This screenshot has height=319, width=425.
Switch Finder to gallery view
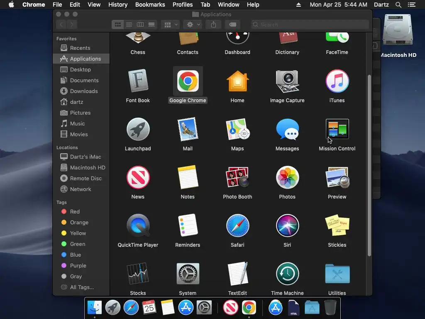tap(151, 25)
